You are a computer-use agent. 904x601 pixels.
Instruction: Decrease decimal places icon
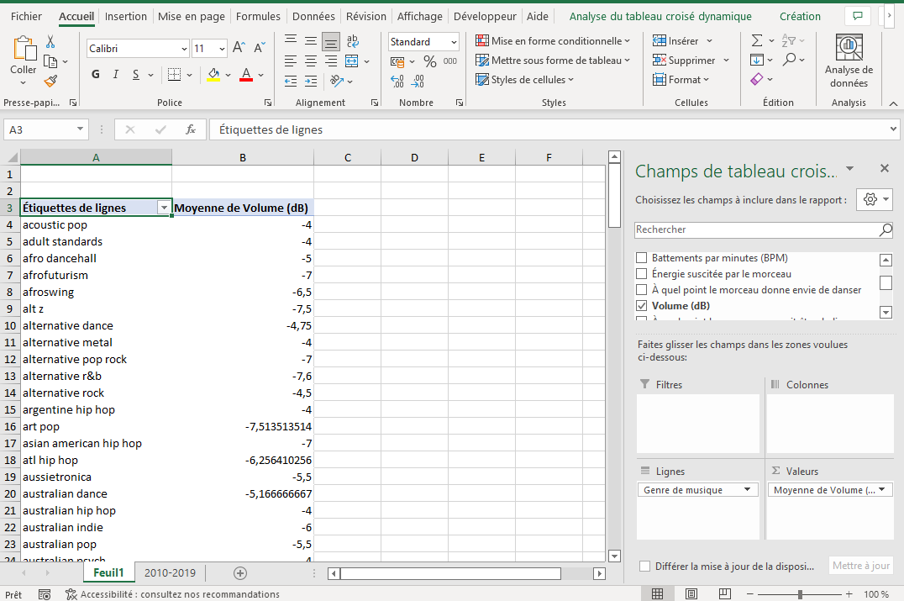(418, 81)
